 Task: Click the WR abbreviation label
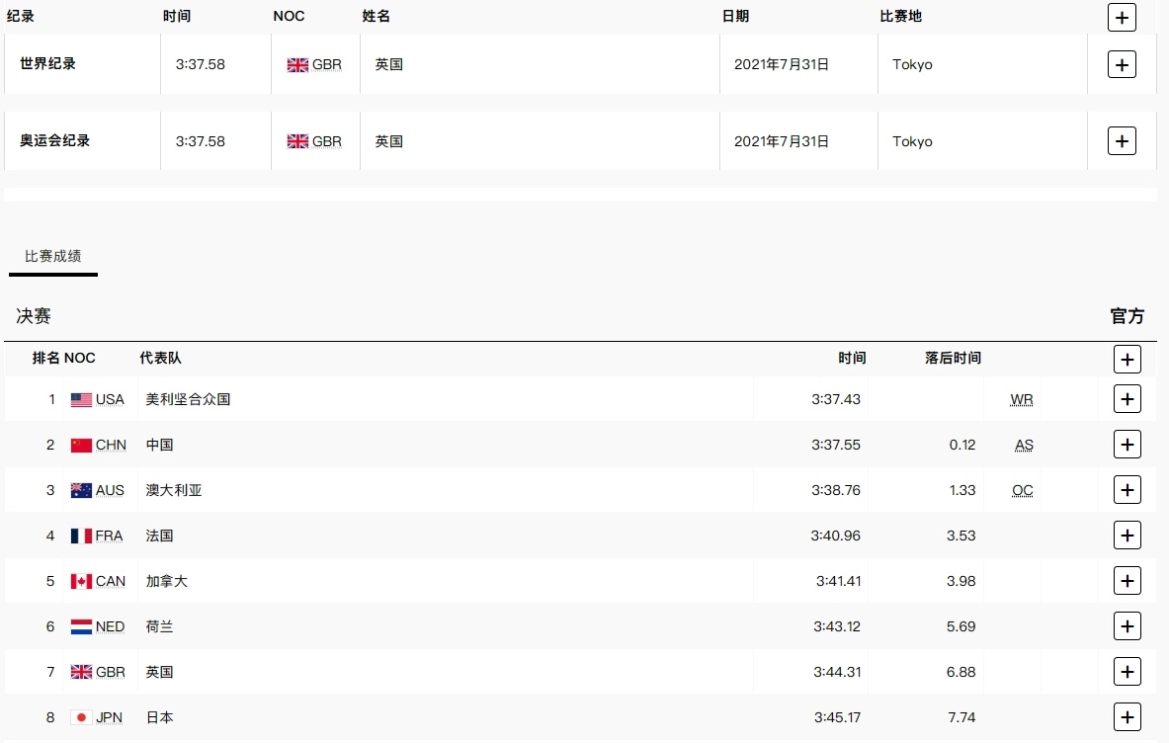click(x=1022, y=400)
